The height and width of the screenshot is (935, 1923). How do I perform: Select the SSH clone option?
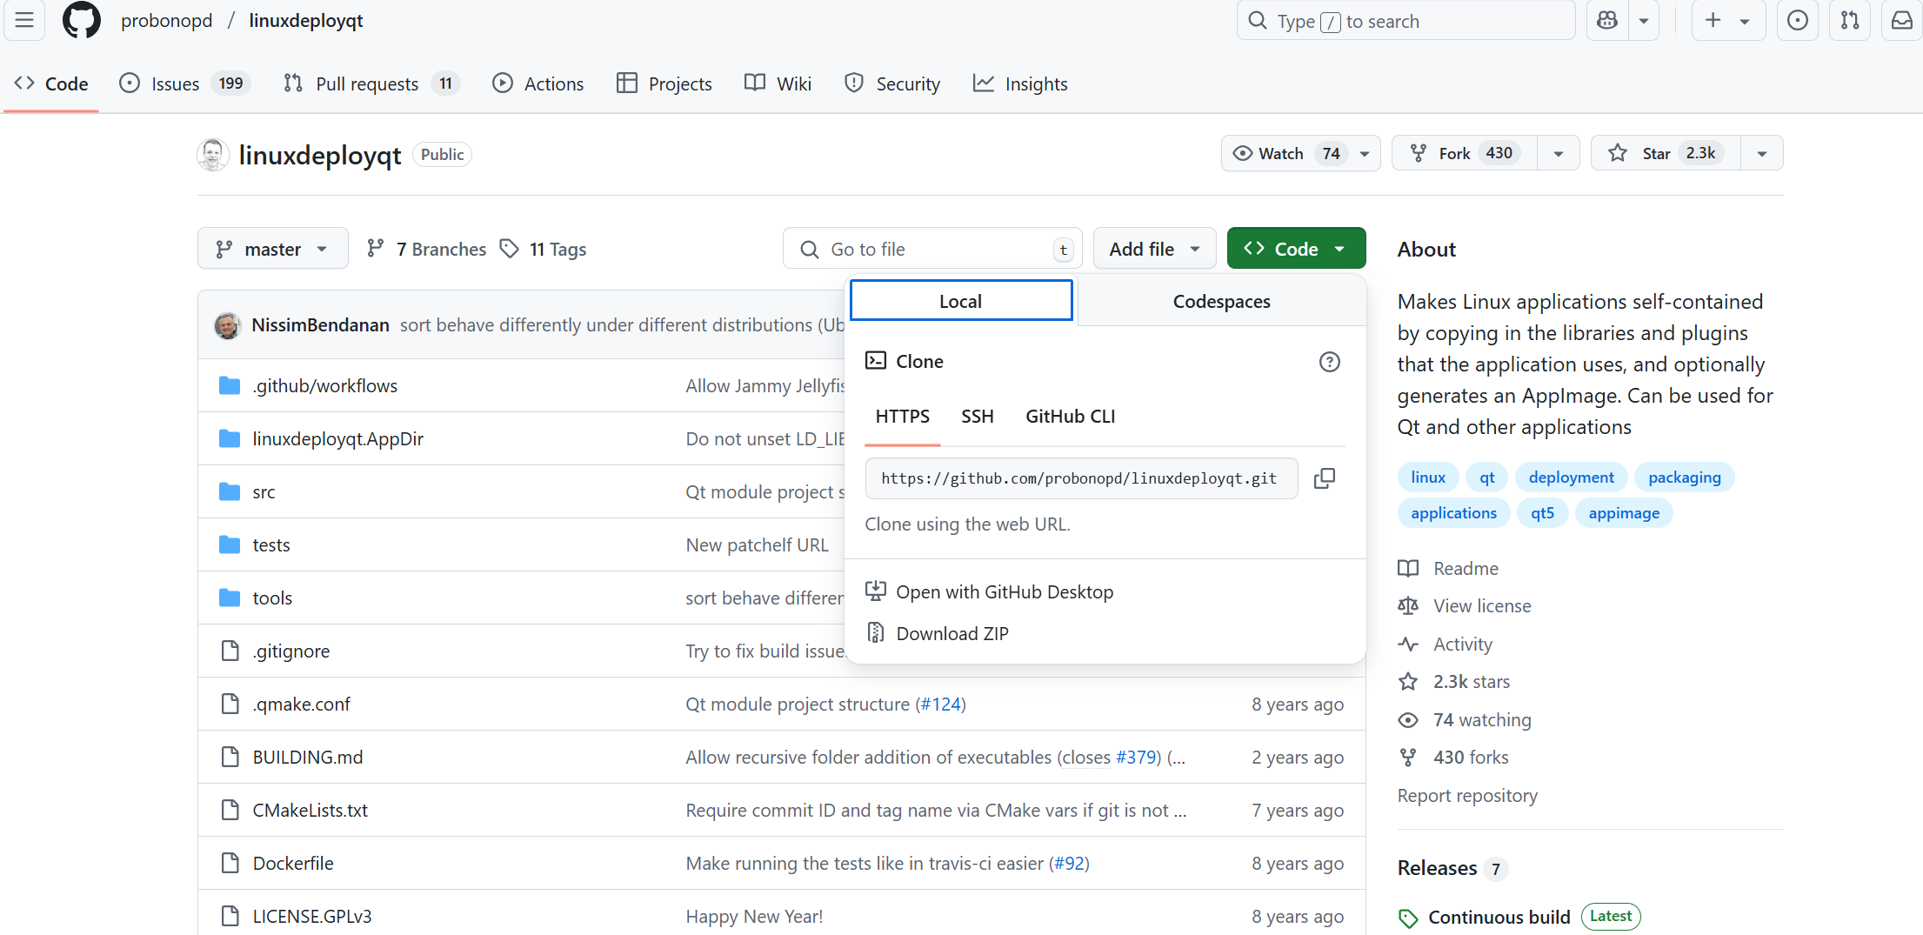coord(978,416)
